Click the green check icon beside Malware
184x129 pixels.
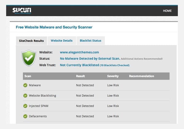[x=25, y=85]
